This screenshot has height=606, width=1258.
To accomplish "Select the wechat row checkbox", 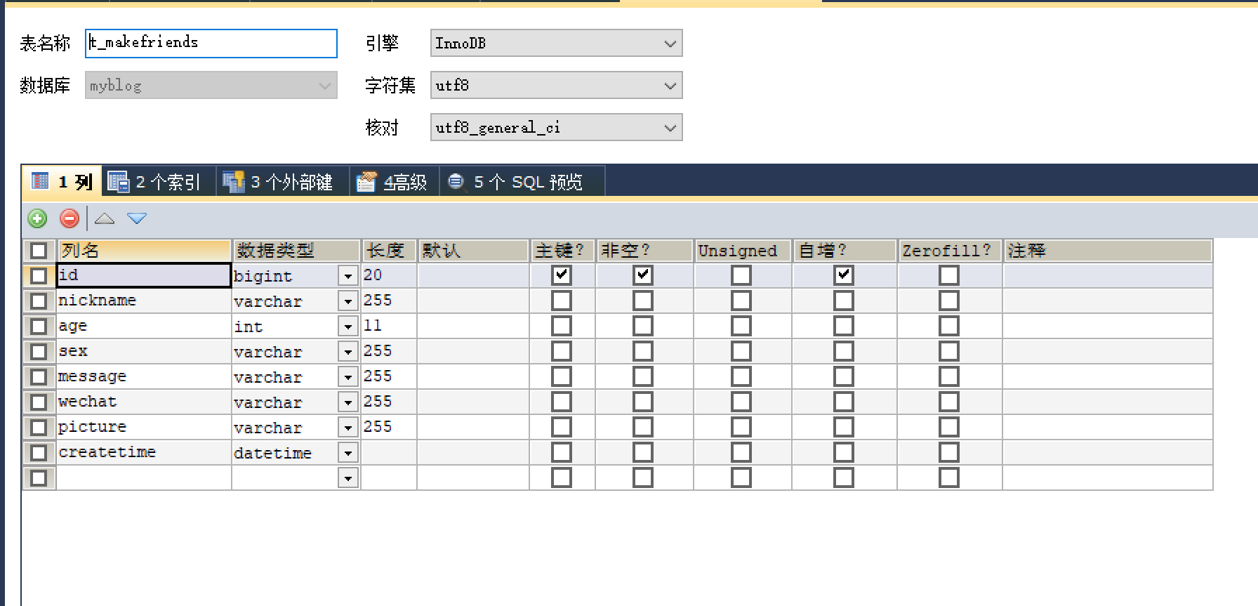I will pyautogui.click(x=39, y=402).
